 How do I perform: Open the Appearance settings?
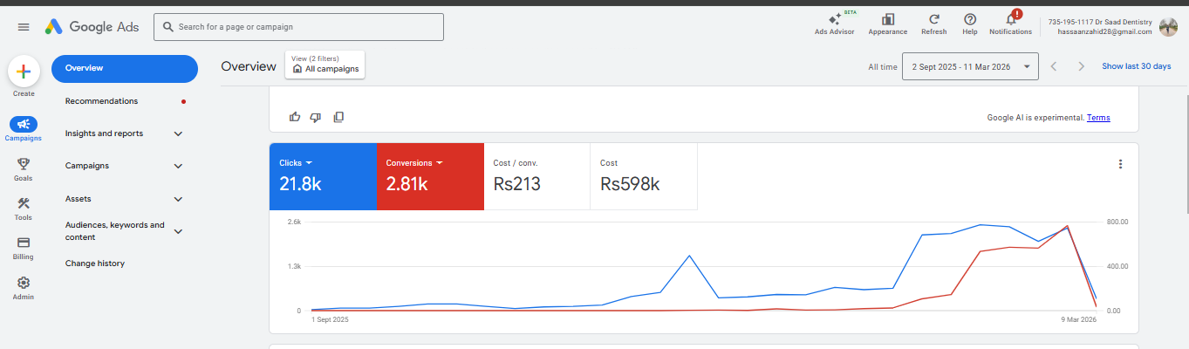click(x=888, y=24)
